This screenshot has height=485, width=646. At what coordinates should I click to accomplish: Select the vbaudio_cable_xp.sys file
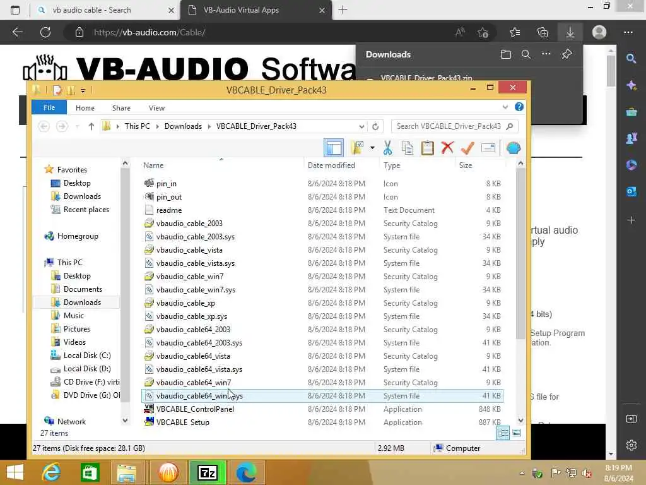tap(321, 316)
